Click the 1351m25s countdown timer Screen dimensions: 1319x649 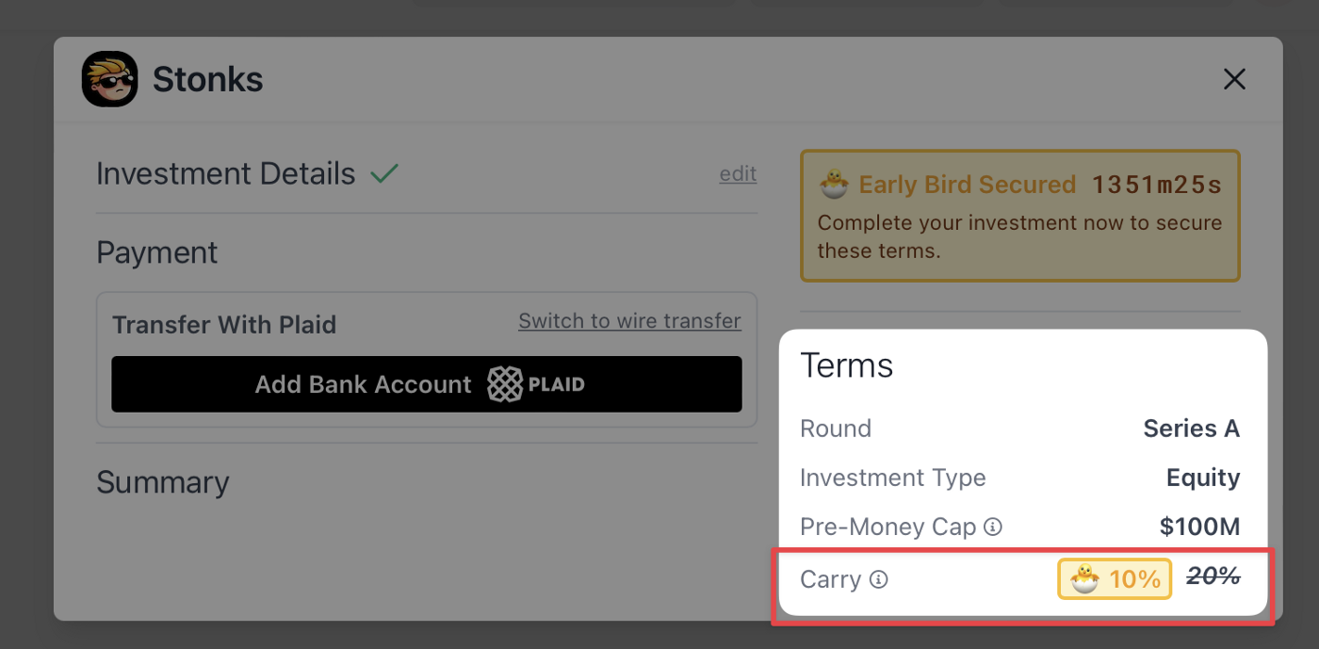pyautogui.click(x=1157, y=185)
